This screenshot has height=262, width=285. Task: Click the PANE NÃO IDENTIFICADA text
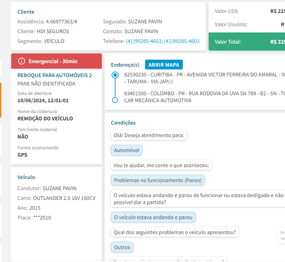pyautogui.click(x=46, y=84)
